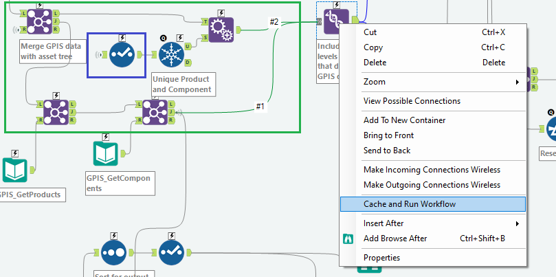
Task: Select the Unique Product and Component annotation
Action: point(183,85)
